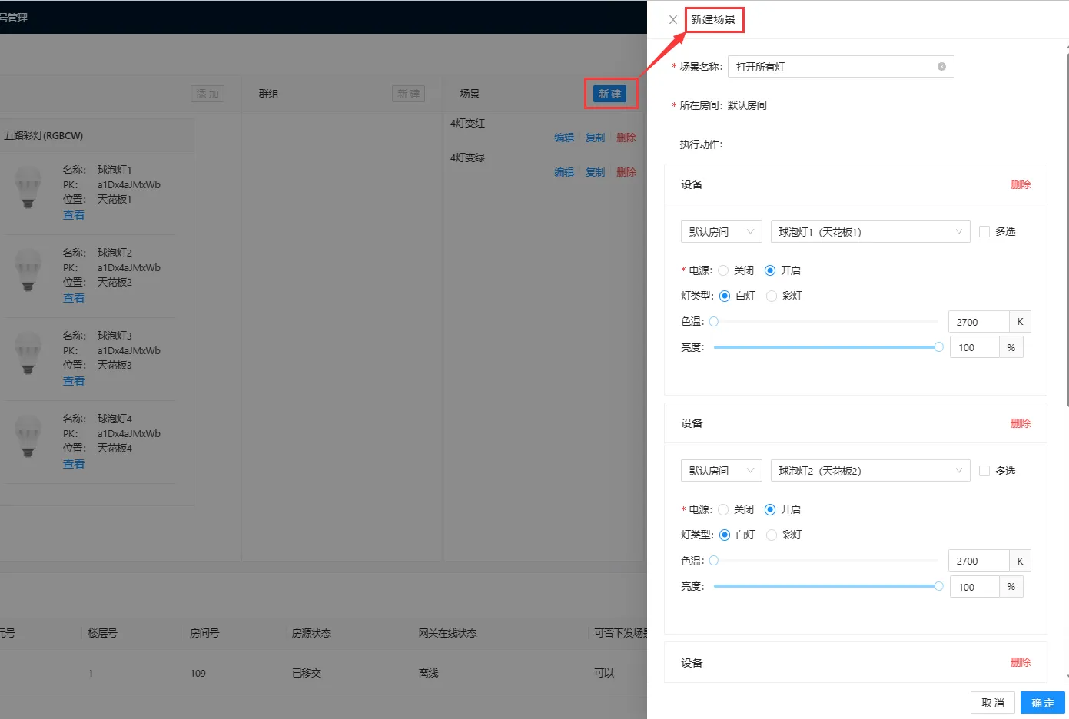This screenshot has height=719, width=1069.
Task: Enable 多选 checkbox for 球泡灯1 device
Action: click(x=984, y=232)
